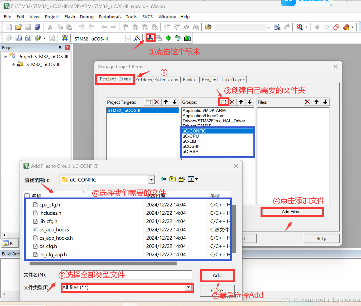Open the file type dropdown All files
This screenshot has height=306, width=361.
point(189,288)
